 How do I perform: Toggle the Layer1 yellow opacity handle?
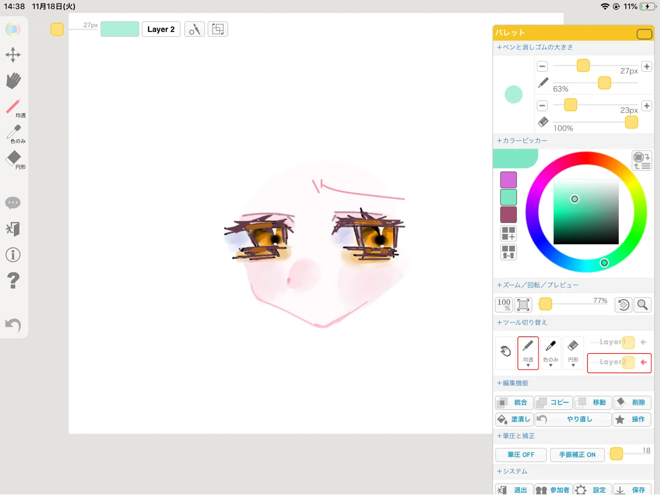(628, 342)
